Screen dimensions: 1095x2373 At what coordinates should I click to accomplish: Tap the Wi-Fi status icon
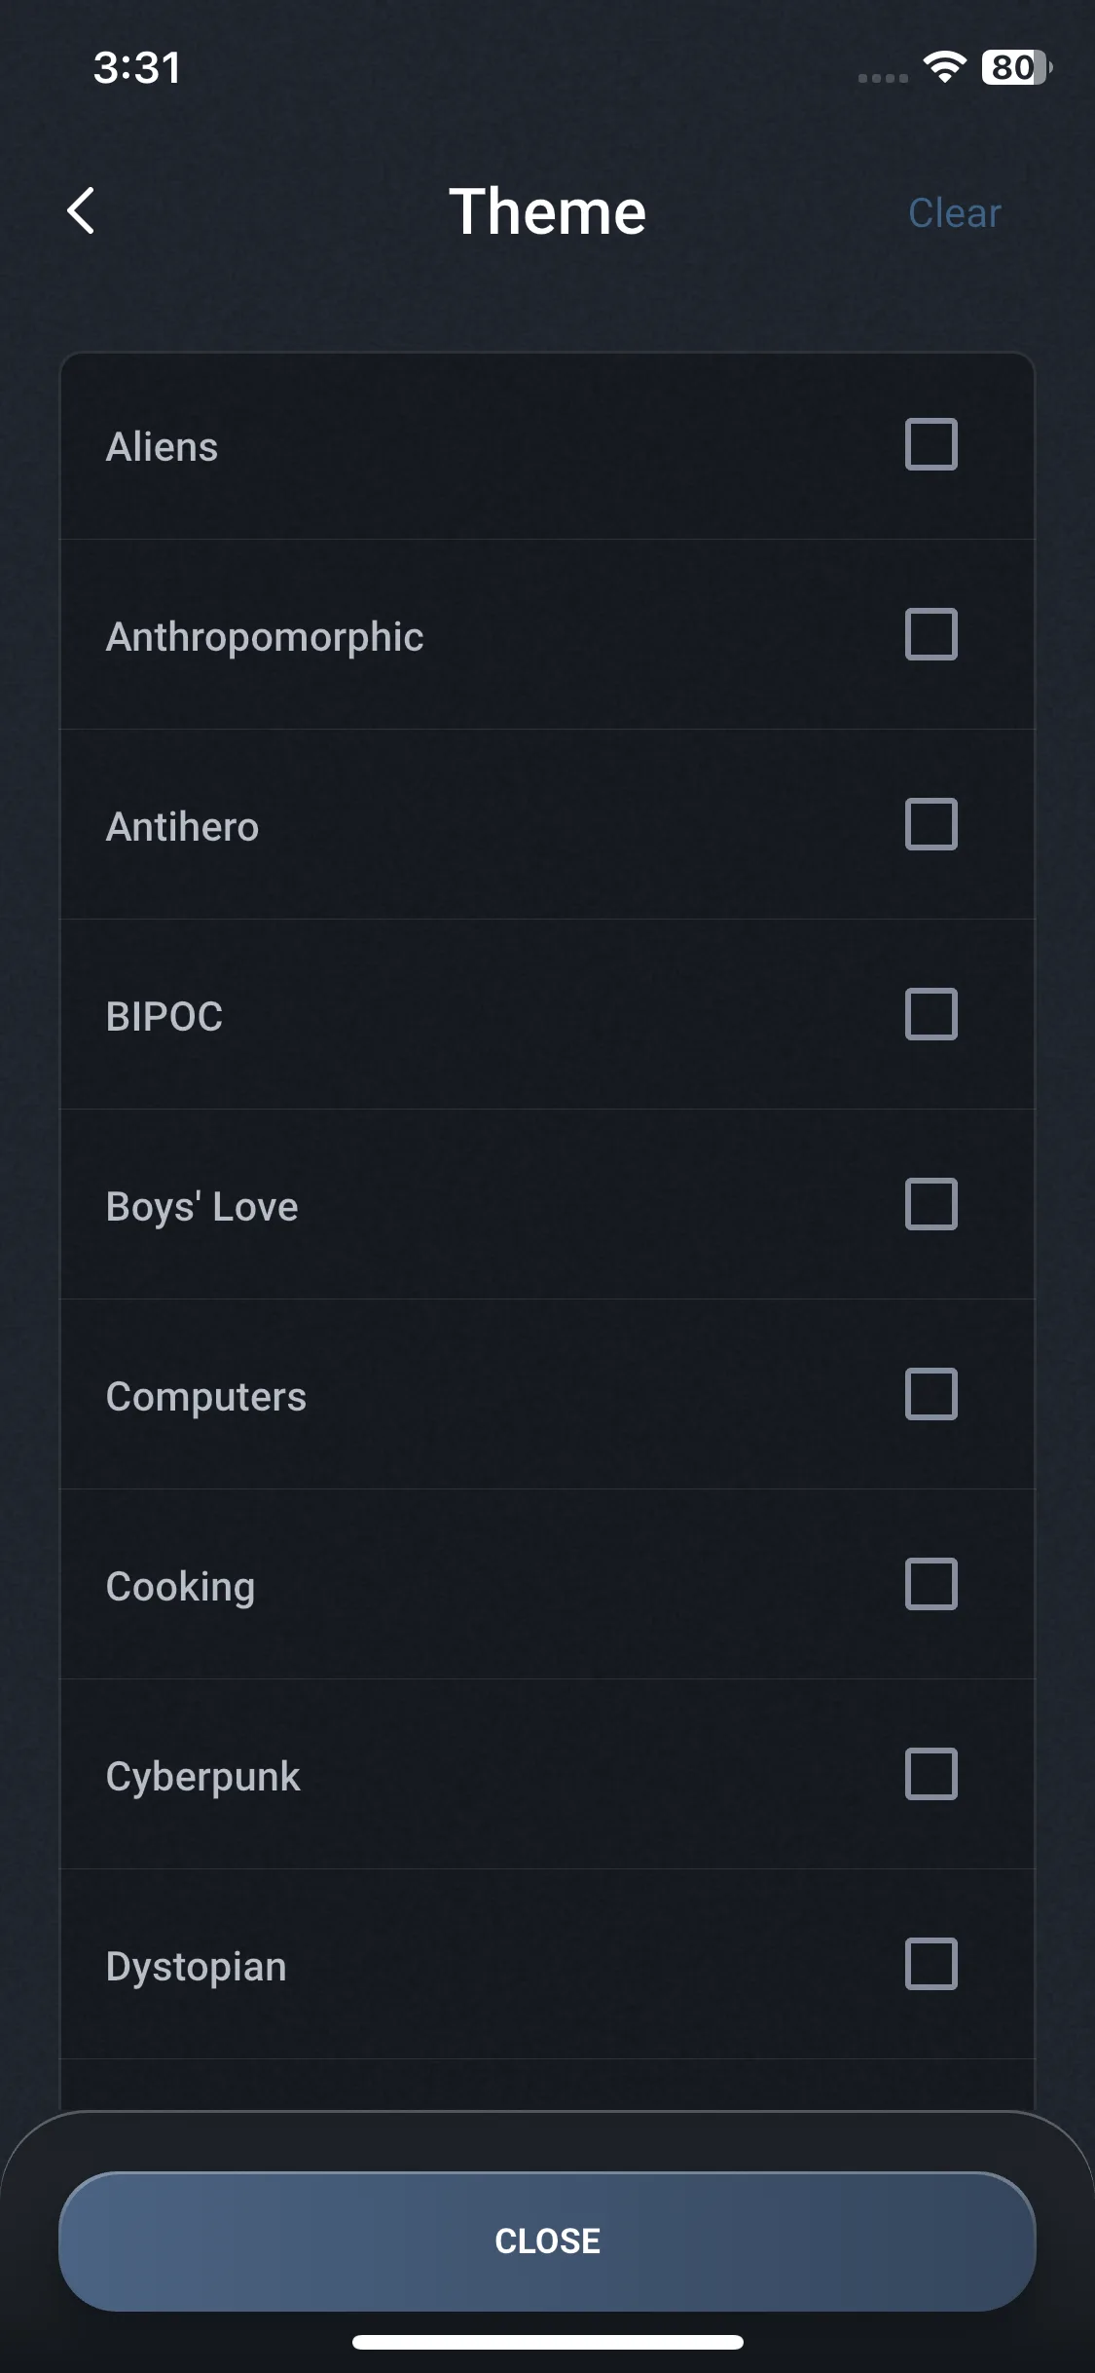click(x=944, y=67)
